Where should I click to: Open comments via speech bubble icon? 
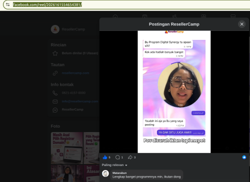click(x=117, y=157)
